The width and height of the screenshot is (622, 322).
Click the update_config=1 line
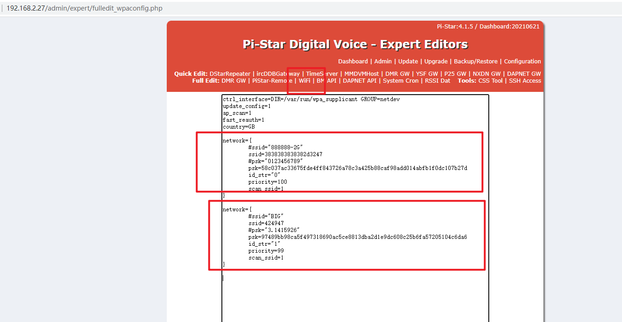[x=247, y=106]
